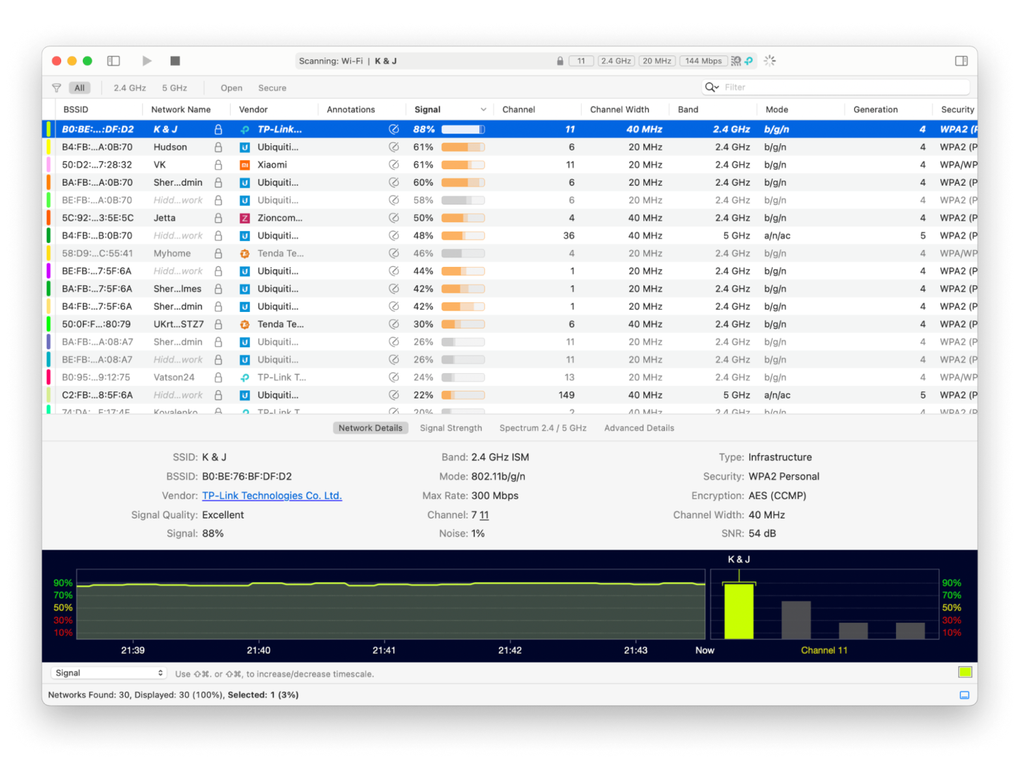Viewport: 1016px width, 766px height.
Task: Click the search magnifier dropdown icon
Action: click(712, 87)
